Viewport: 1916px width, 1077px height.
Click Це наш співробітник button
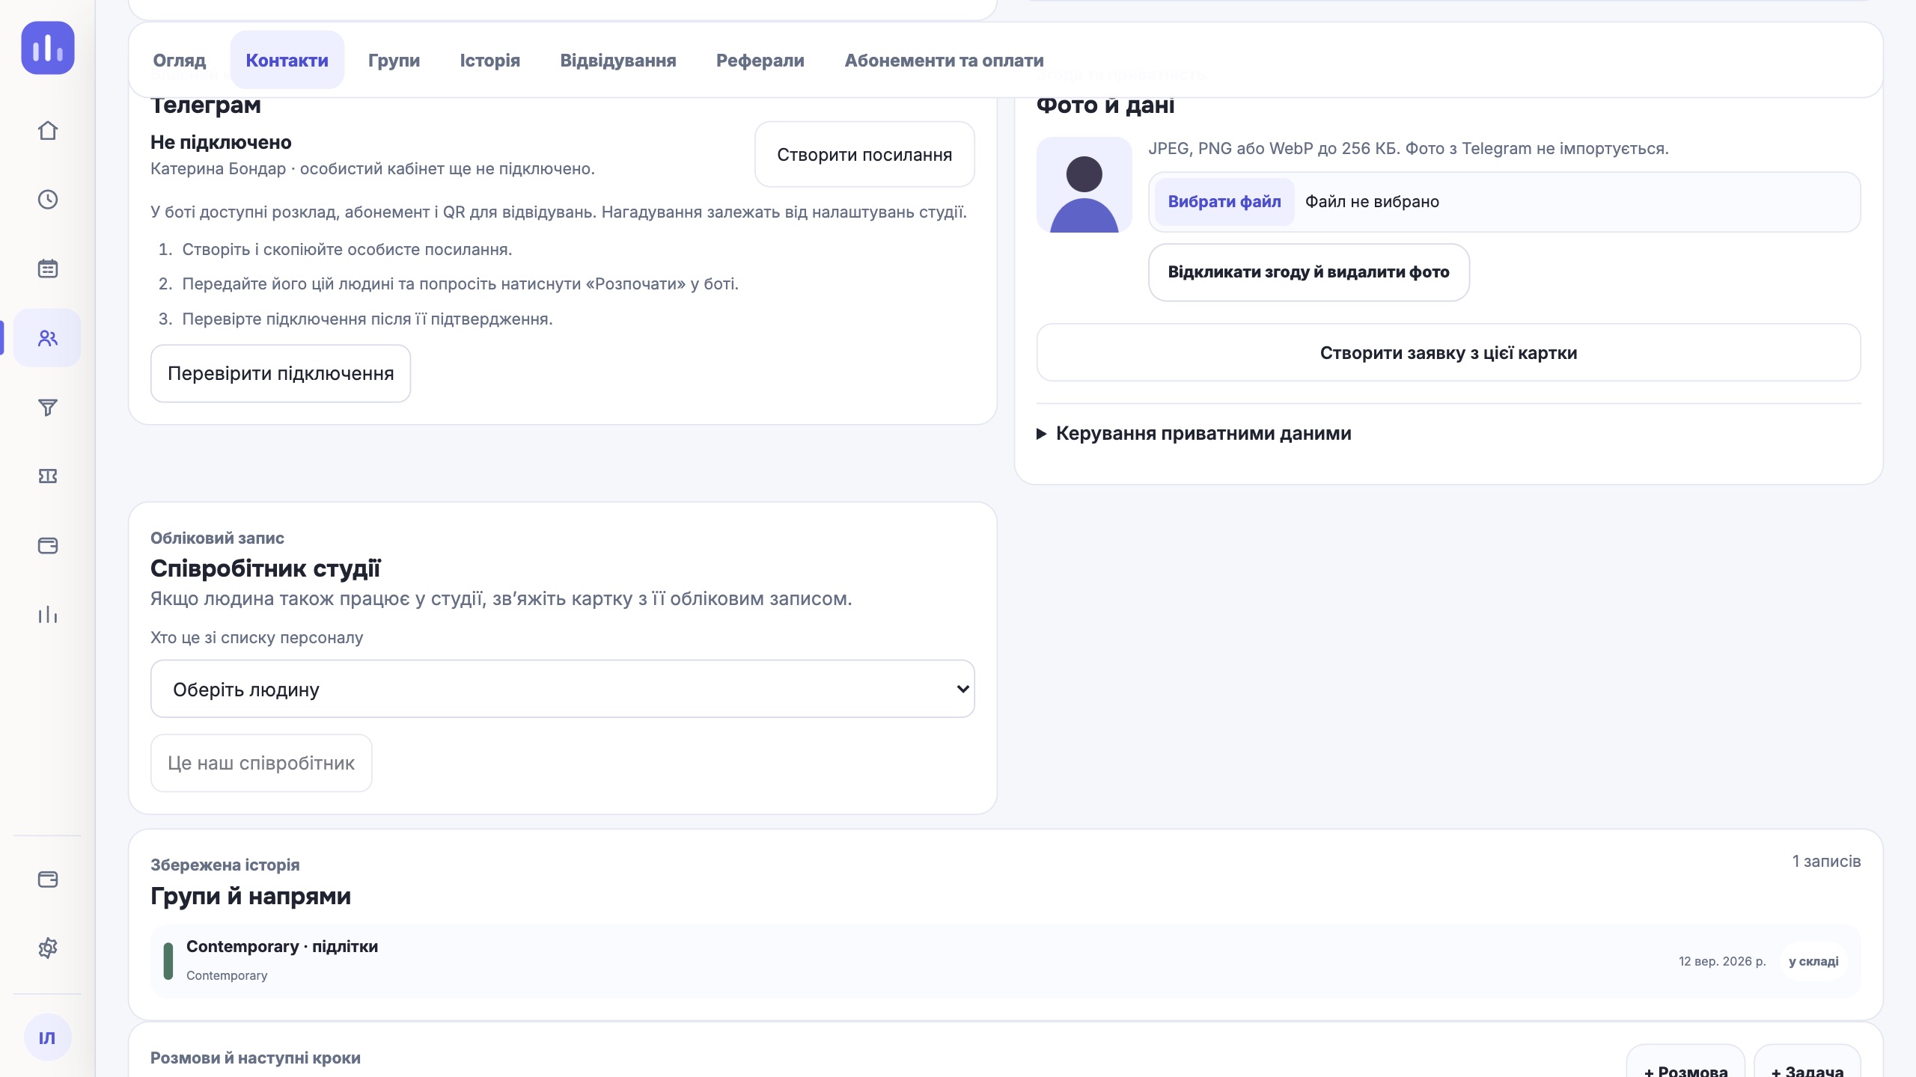coord(261,763)
